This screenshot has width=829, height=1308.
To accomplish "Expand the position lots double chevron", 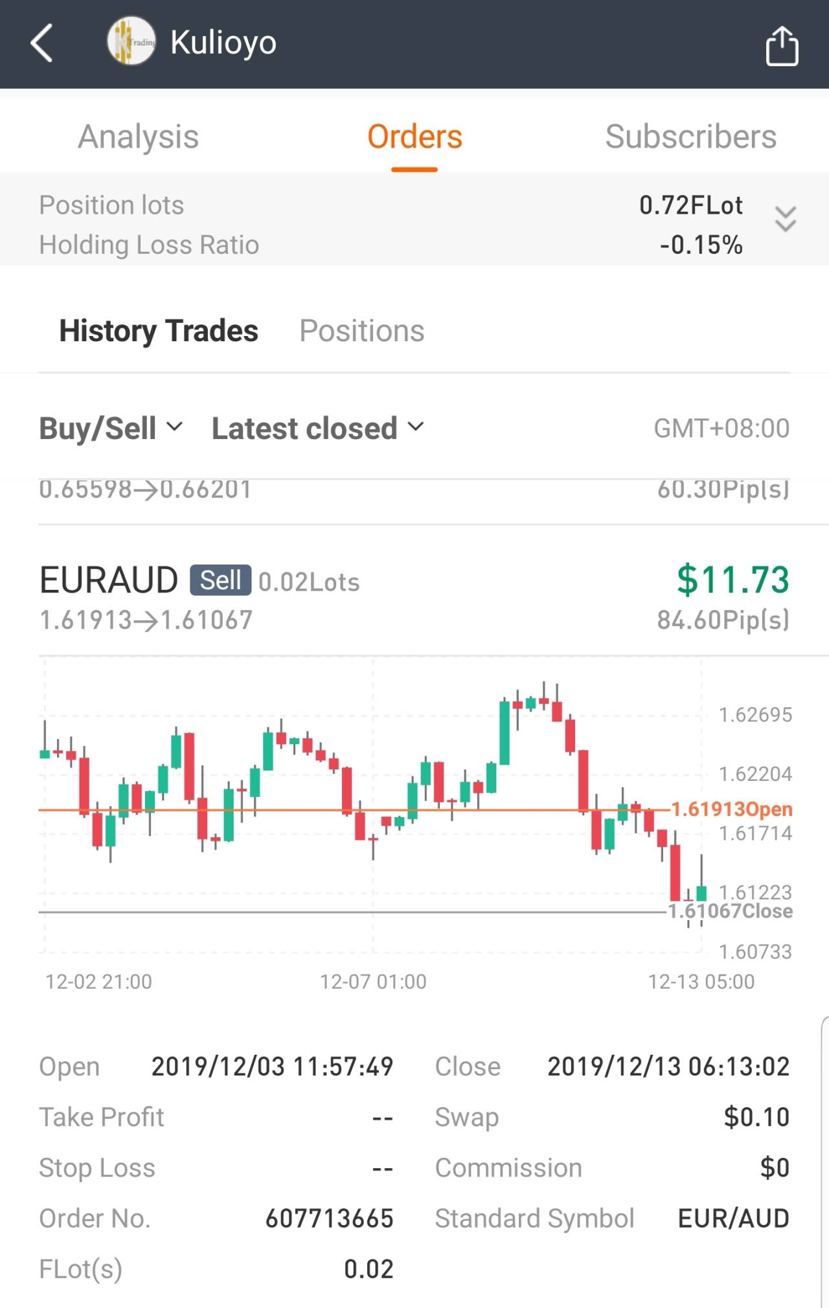I will pos(785,219).
